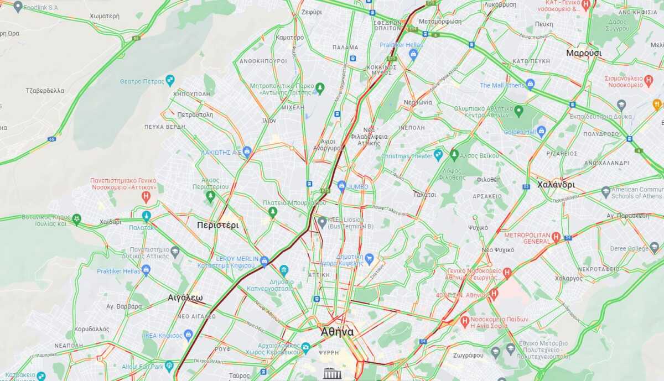Click the IKEA Κηφισός shopping pin

188,335
